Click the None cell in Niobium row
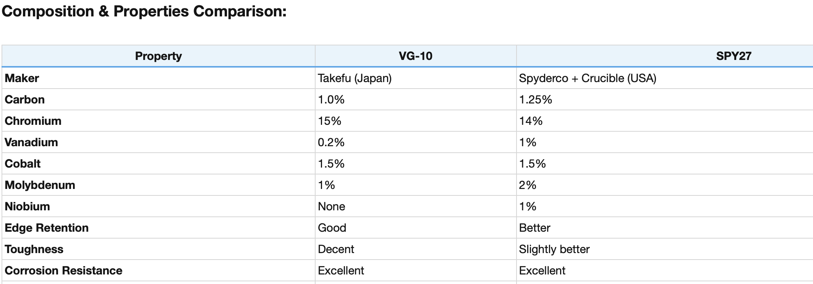This screenshot has width=813, height=284. (x=331, y=207)
